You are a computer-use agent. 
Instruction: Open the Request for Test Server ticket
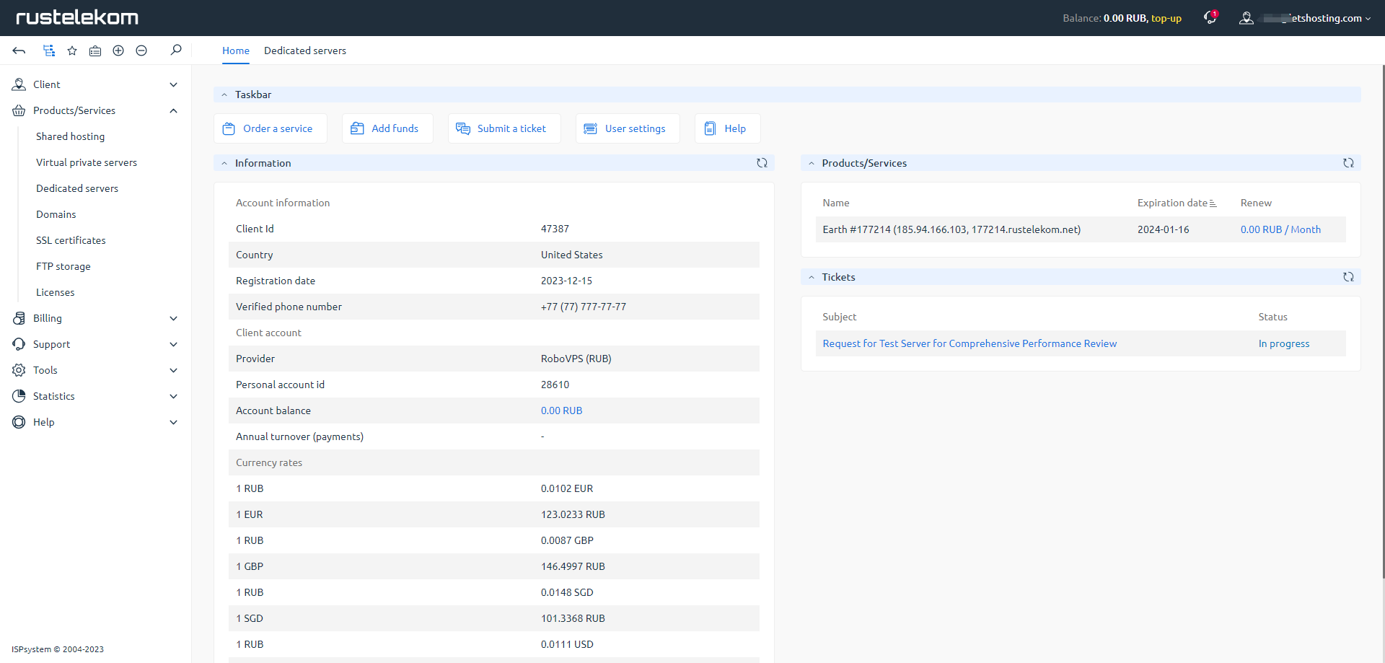click(x=969, y=343)
